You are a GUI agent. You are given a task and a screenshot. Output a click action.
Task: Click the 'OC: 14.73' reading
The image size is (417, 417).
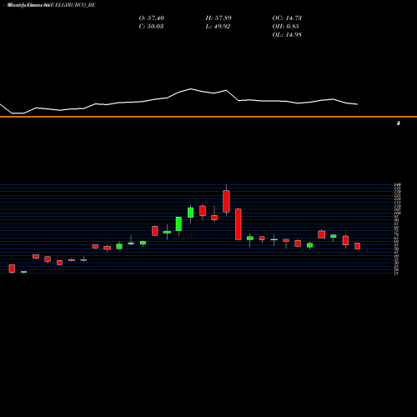click(x=287, y=18)
